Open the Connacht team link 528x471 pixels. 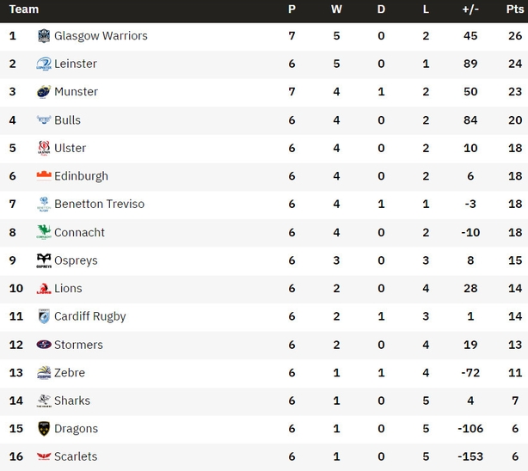(79, 232)
